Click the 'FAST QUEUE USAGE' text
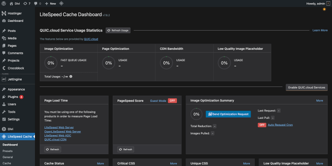332x166 pixels. coord(73,60)
